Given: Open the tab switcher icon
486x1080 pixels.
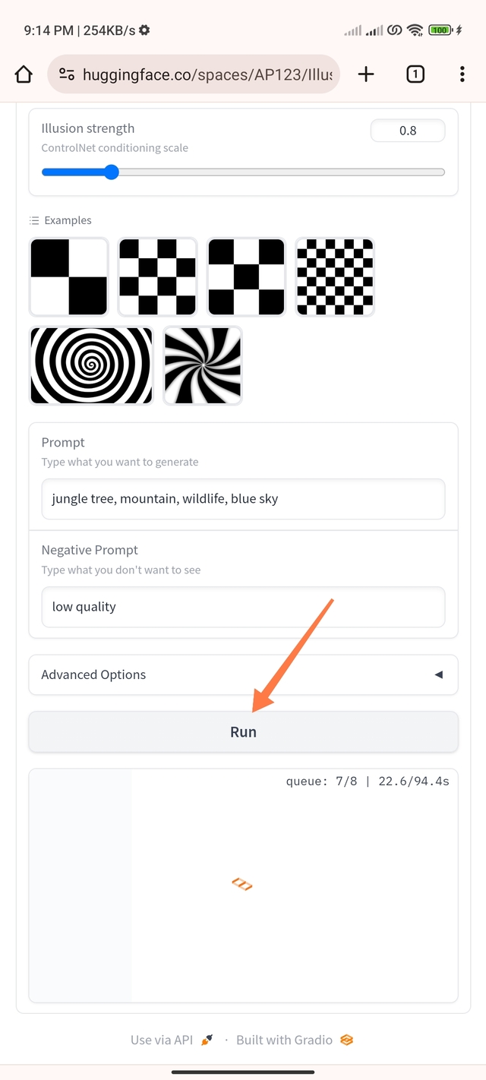Looking at the screenshot, I should 415,74.
